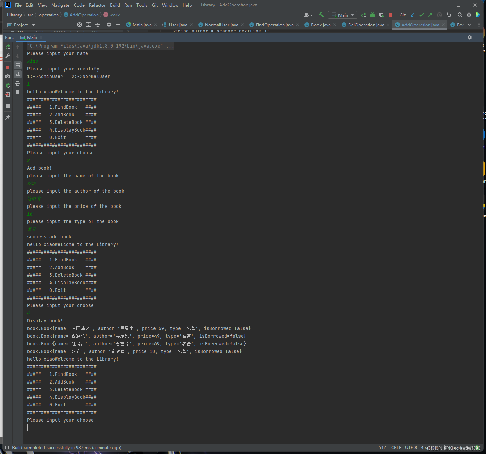Click the UTF-8 encoding status
This screenshot has height=454, width=486.
(411, 448)
